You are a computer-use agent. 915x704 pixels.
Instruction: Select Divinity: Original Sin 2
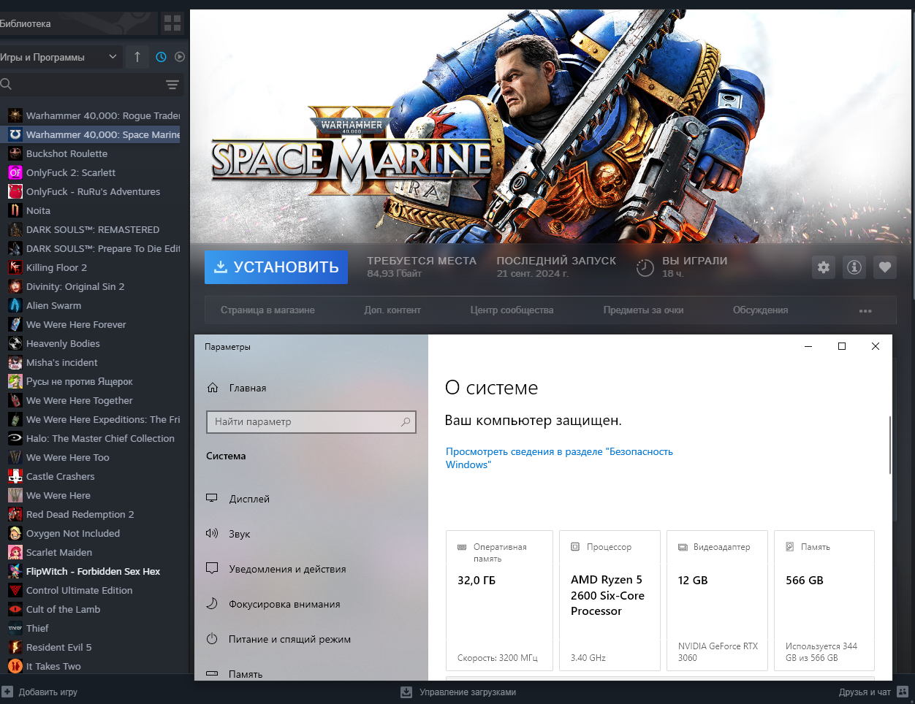click(94, 286)
